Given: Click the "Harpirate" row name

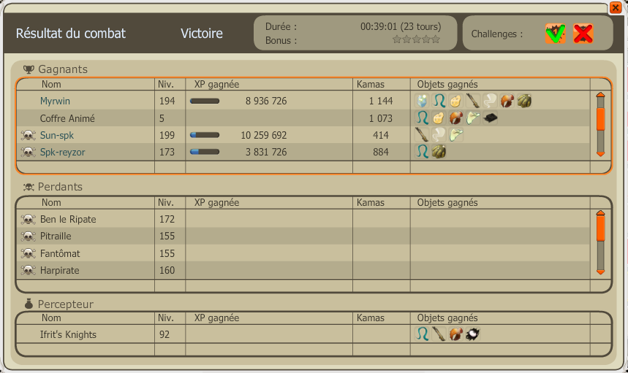Looking at the screenshot, I should coord(60,271).
